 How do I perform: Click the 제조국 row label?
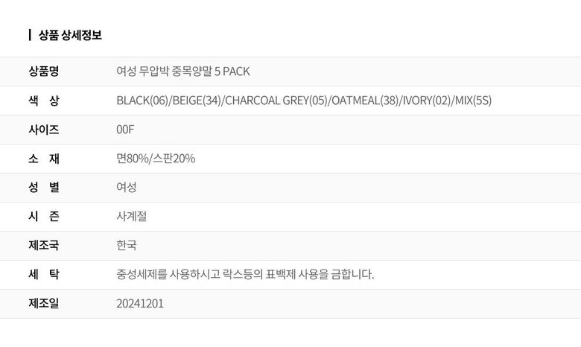[x=44, y=245]
